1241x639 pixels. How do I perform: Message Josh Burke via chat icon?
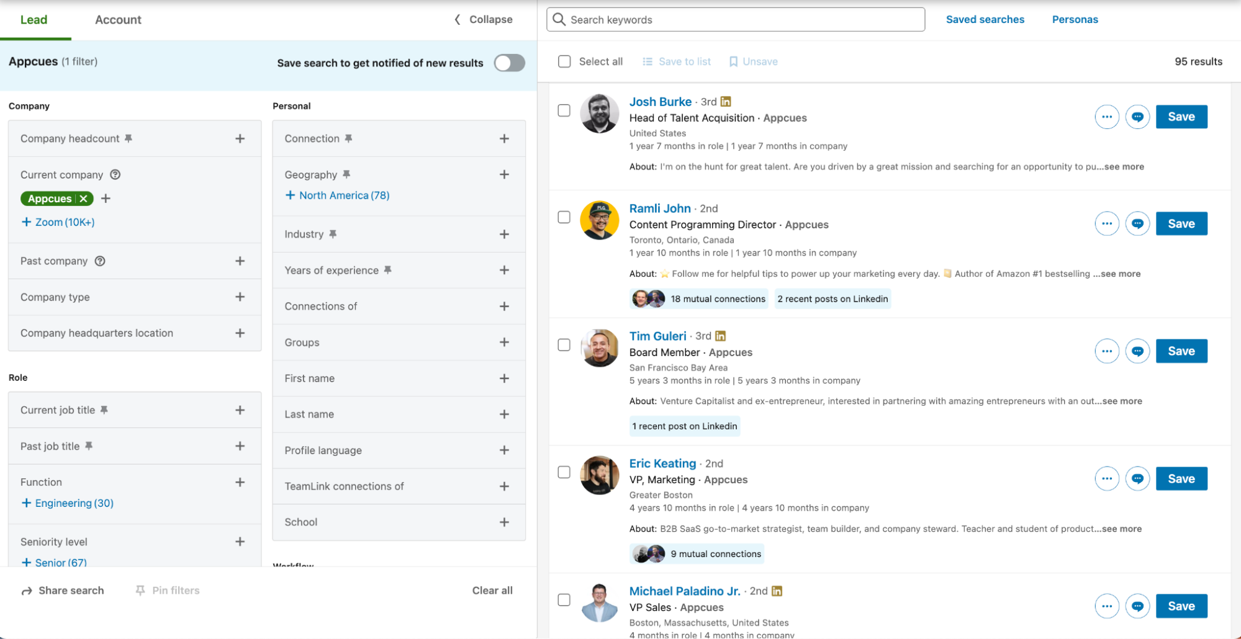(1137, 117)
